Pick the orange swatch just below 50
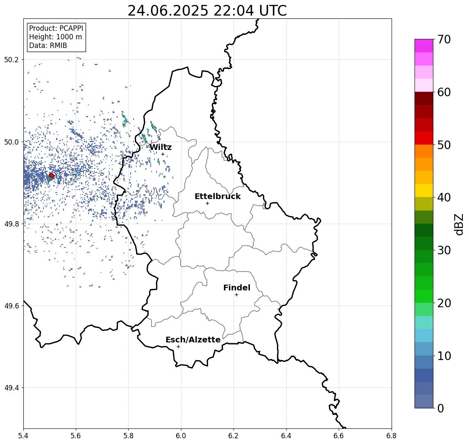This screenshot has width=469, height=444. click(424, 151)
